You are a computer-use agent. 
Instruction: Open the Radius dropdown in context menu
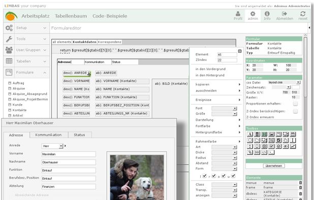click(224, 158)
